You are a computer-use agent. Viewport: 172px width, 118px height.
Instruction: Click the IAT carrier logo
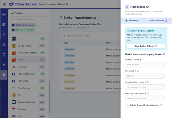pos(14,38)
